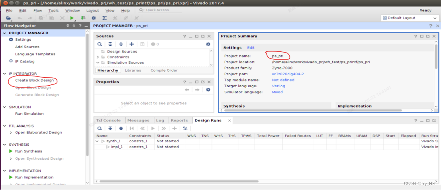Click Mixed simulator language link

pyautogui.click(x=277, y=92)
